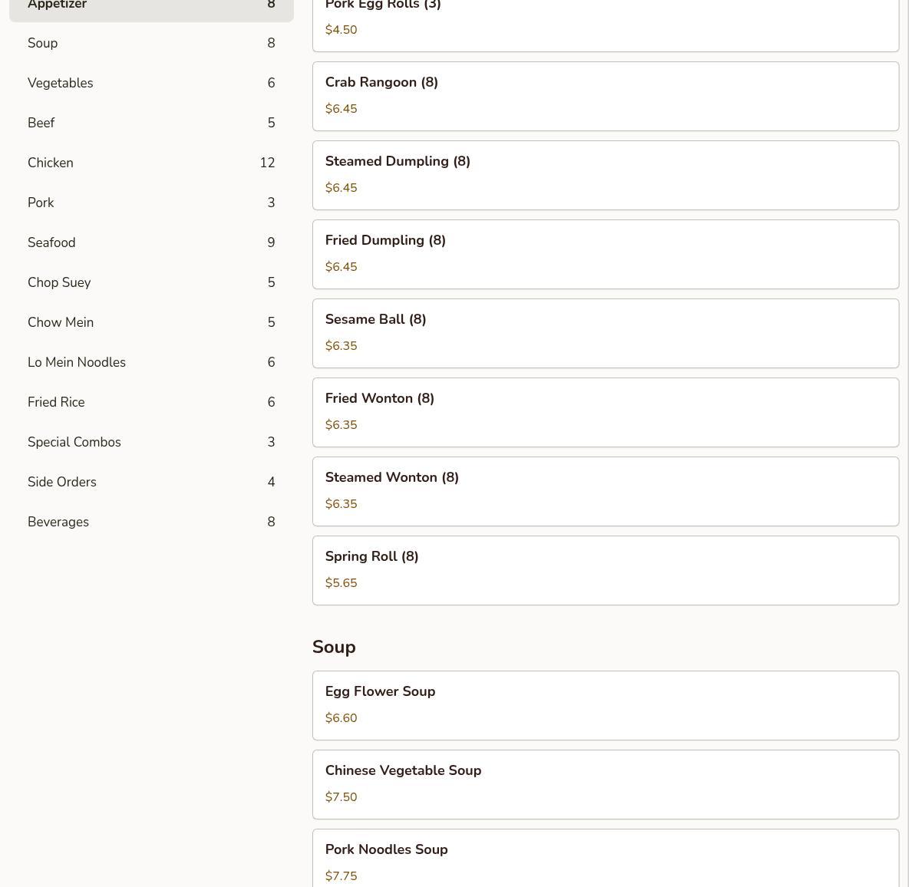Select the Beverages category
Viewport: 924px width, 887px height.
[x=151, y=522]
